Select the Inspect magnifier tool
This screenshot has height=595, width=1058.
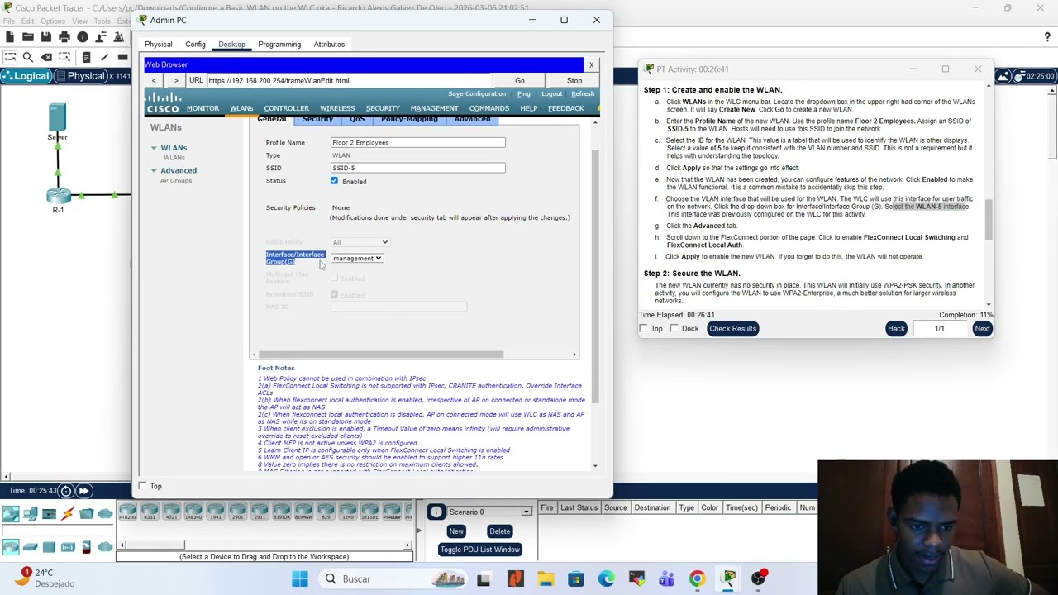point(28,57)
